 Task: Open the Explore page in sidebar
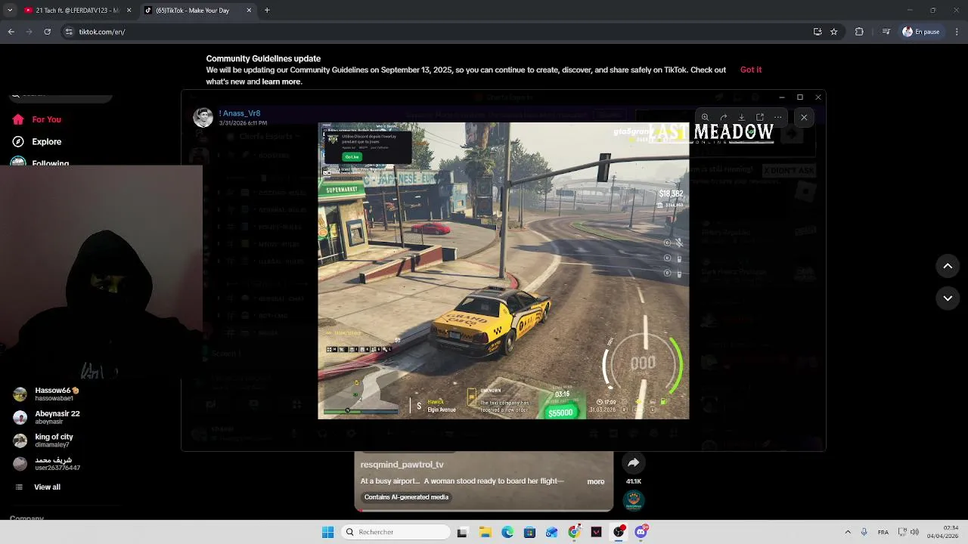click(36, 141)
